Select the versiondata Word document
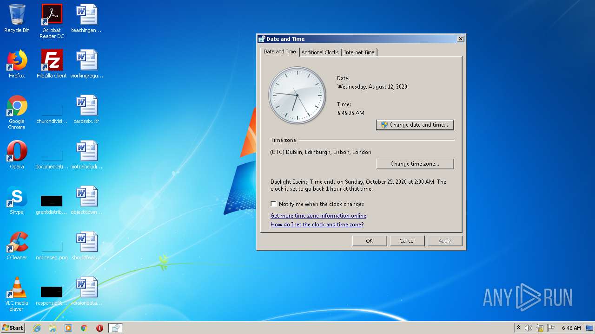This screenshot has width=595, height=334. click(x=86, y=291)
